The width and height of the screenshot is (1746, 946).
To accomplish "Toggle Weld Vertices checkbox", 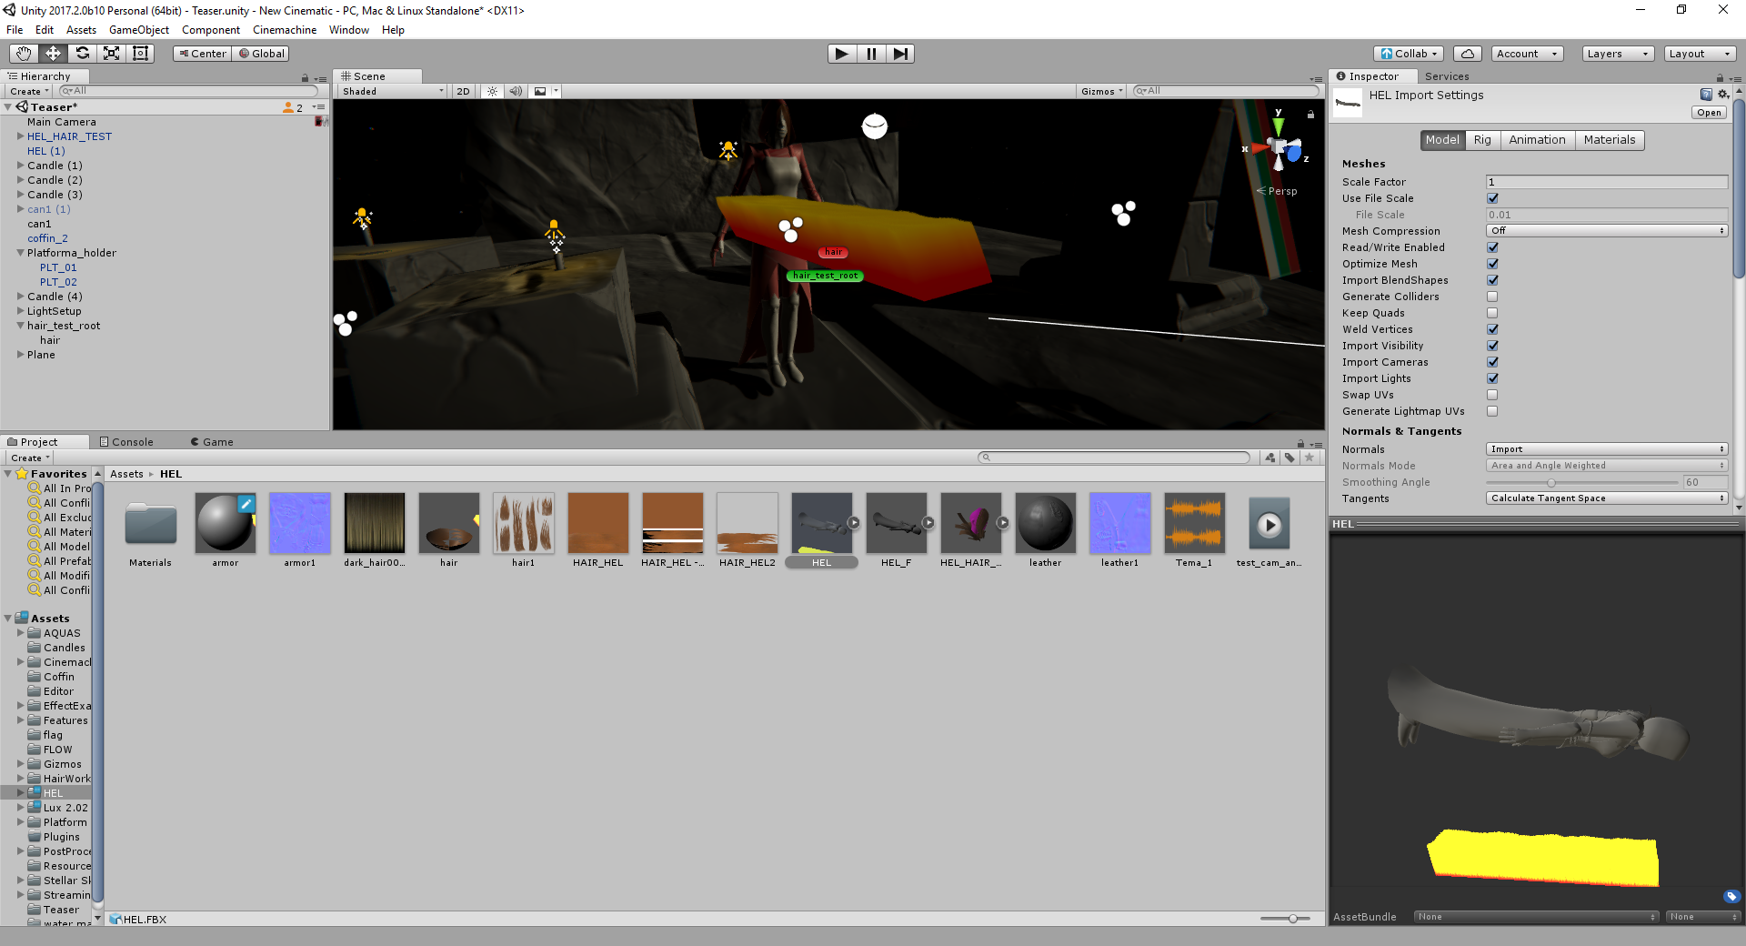I will pyautogui.click(x=1492, y=329).
